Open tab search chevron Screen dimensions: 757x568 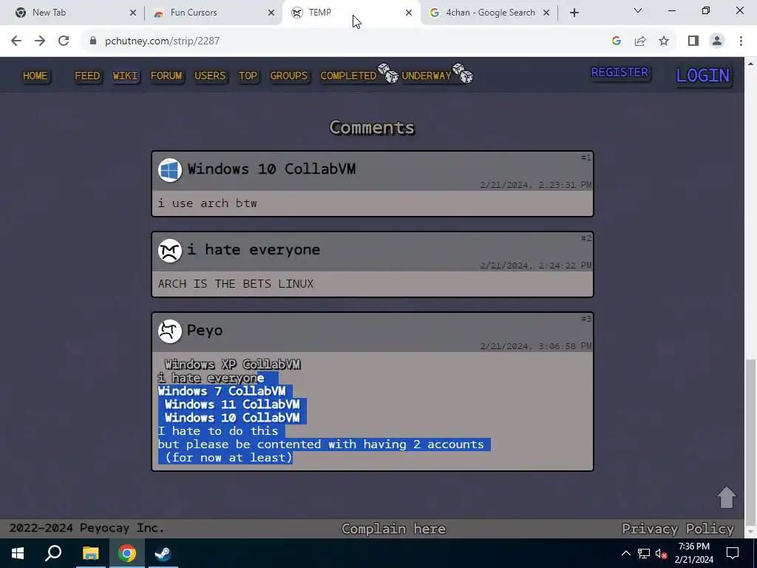(x=638, y=10)
